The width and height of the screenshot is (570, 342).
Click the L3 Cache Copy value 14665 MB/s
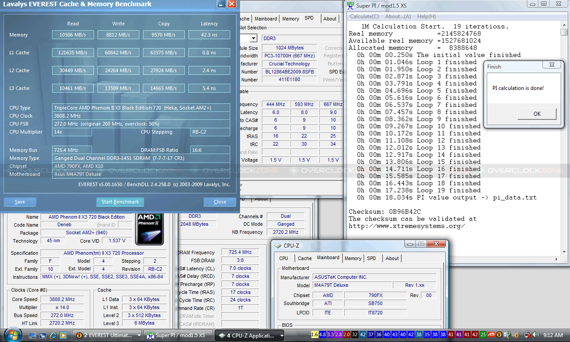pos(163,88)
